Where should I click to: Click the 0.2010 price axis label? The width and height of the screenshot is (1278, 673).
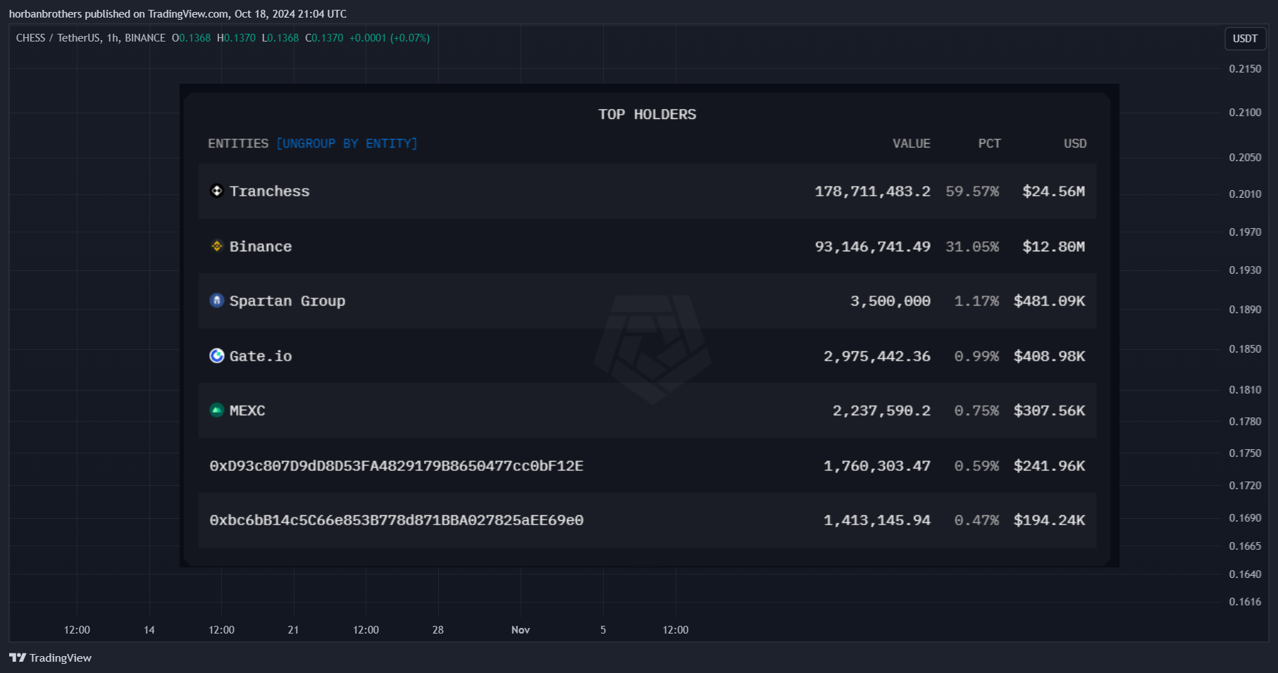tap(1245, 194)
